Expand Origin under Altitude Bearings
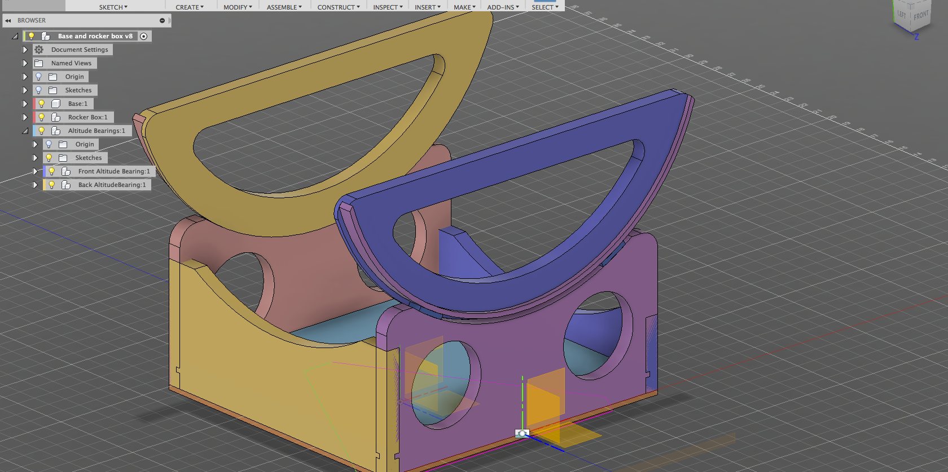The height and width of the screenshot is (472, 948). click(35, 144)
